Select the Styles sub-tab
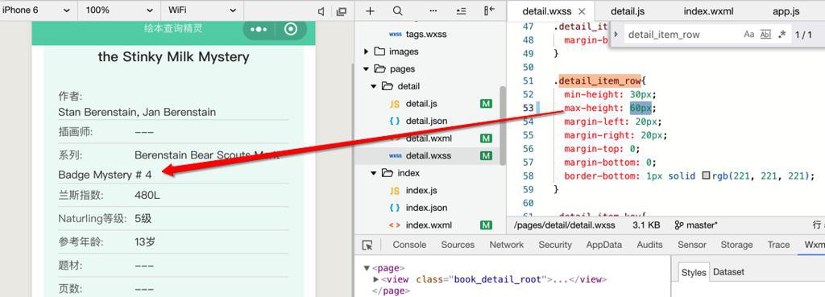825x297 pixels. (x=694, y=272)
